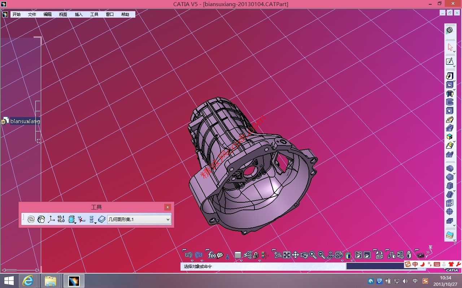Open the 帮助 (Help) menu
The width and height of the screenshot is (462, 288).
pyautogui.click(x=125, y=14)
